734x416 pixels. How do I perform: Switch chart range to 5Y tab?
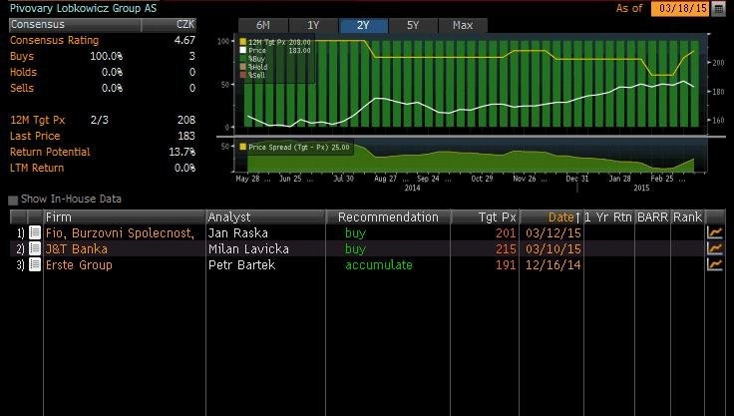pos(413,25)
